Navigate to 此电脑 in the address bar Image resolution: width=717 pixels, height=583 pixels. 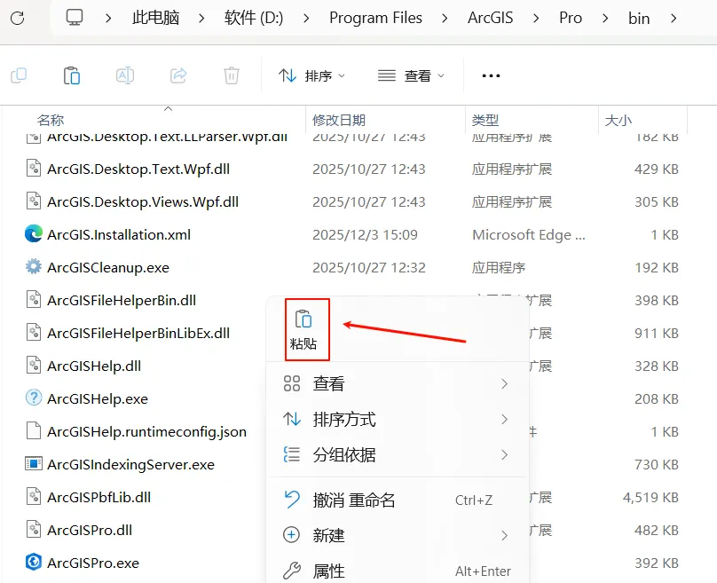(155, 18)
